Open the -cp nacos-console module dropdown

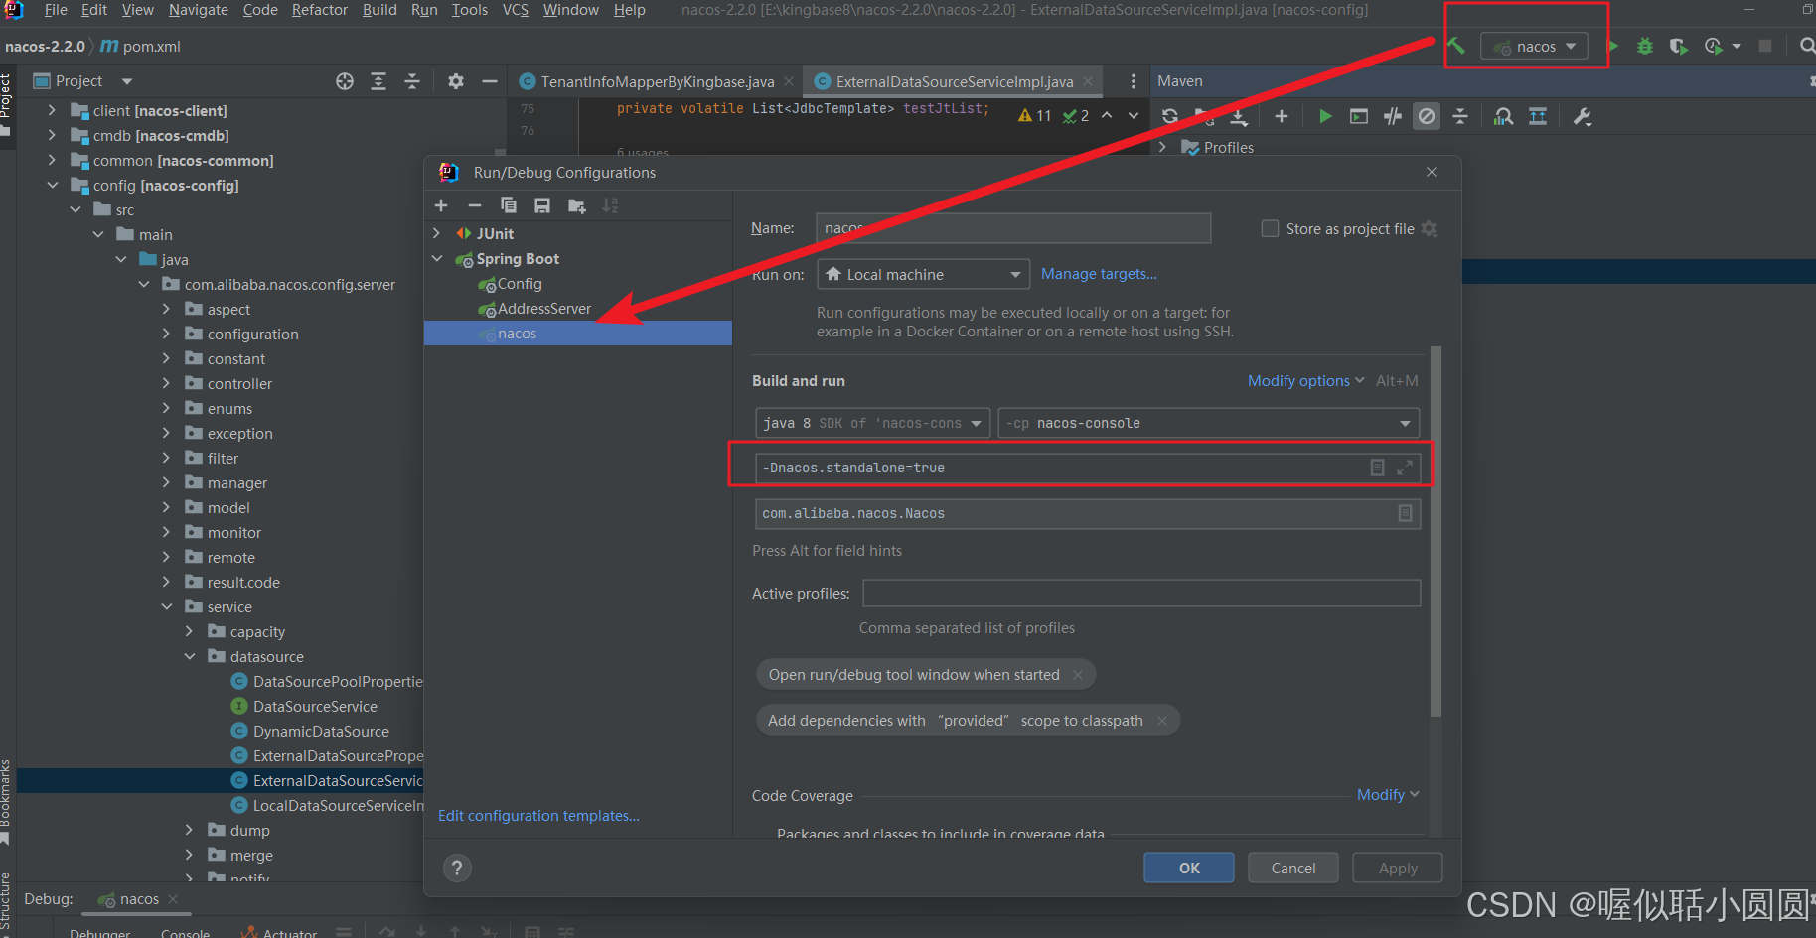tap(1208, 423)
